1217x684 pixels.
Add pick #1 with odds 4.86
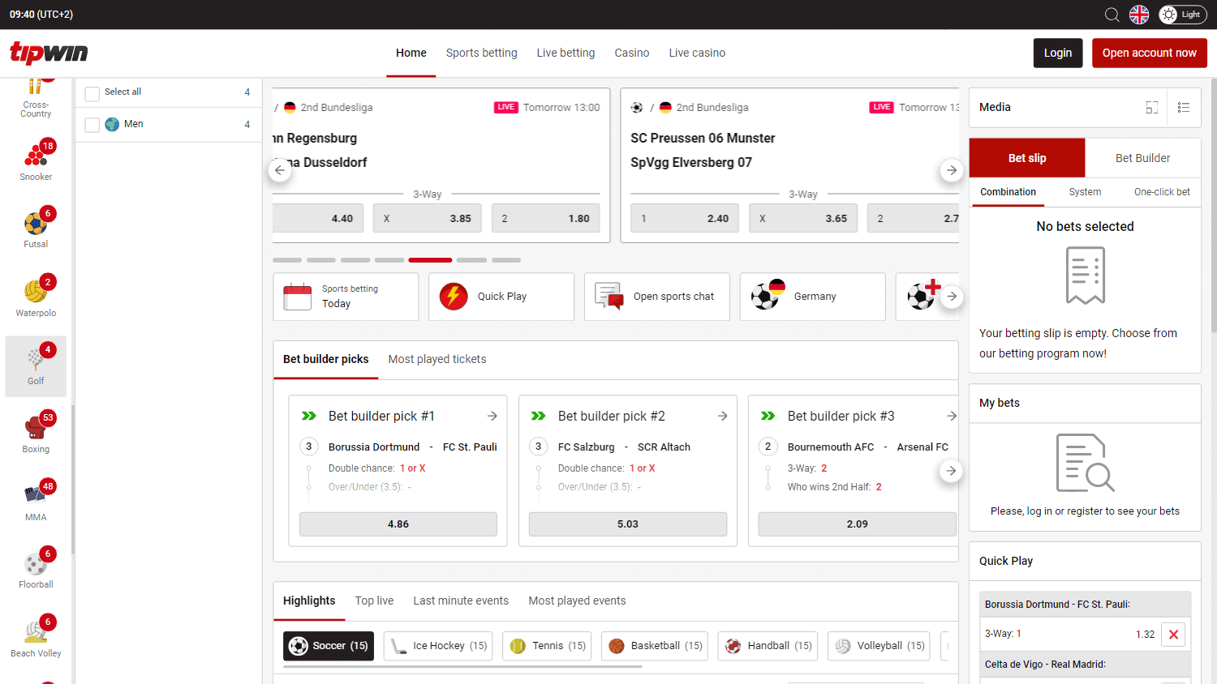click(398, 524)
